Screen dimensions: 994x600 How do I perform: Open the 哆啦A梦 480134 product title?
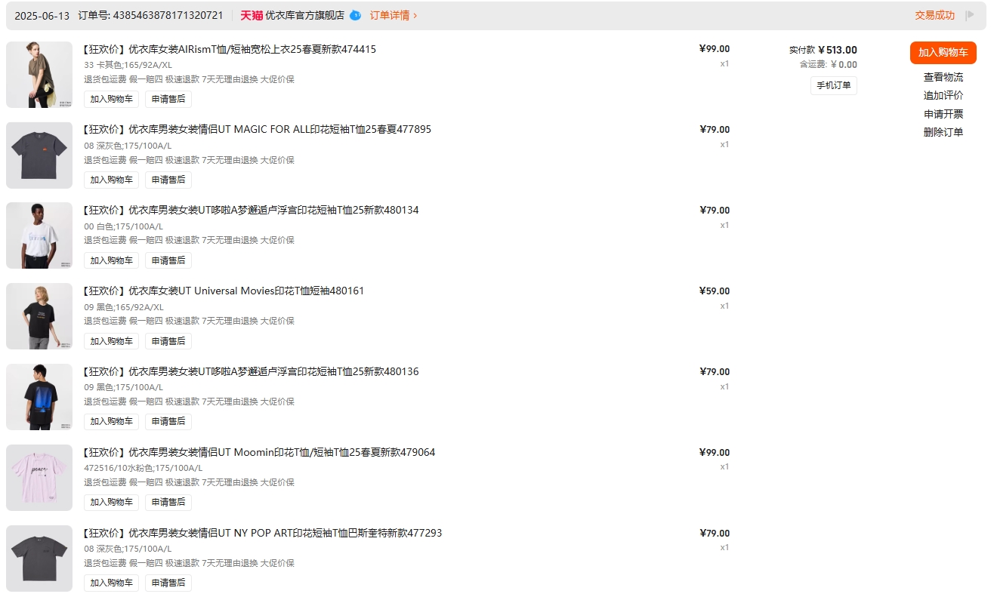(x=251, y=210)
